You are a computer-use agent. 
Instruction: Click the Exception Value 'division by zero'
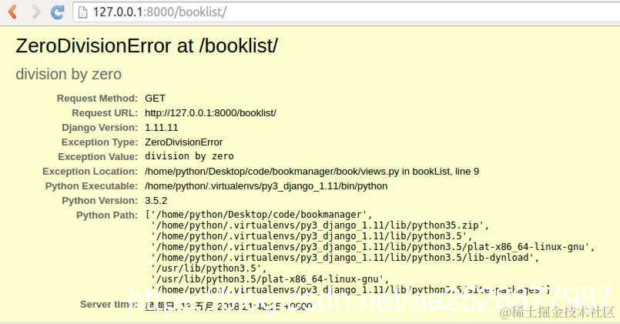coord(189,156)
